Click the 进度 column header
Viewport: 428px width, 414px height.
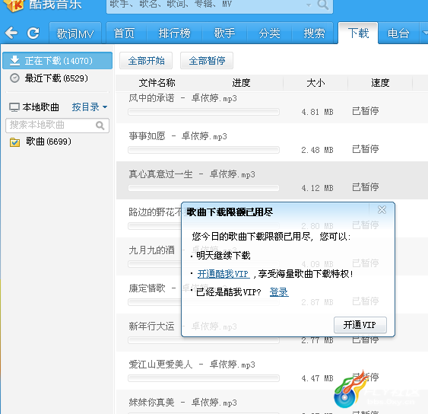[x=241, y=83]
